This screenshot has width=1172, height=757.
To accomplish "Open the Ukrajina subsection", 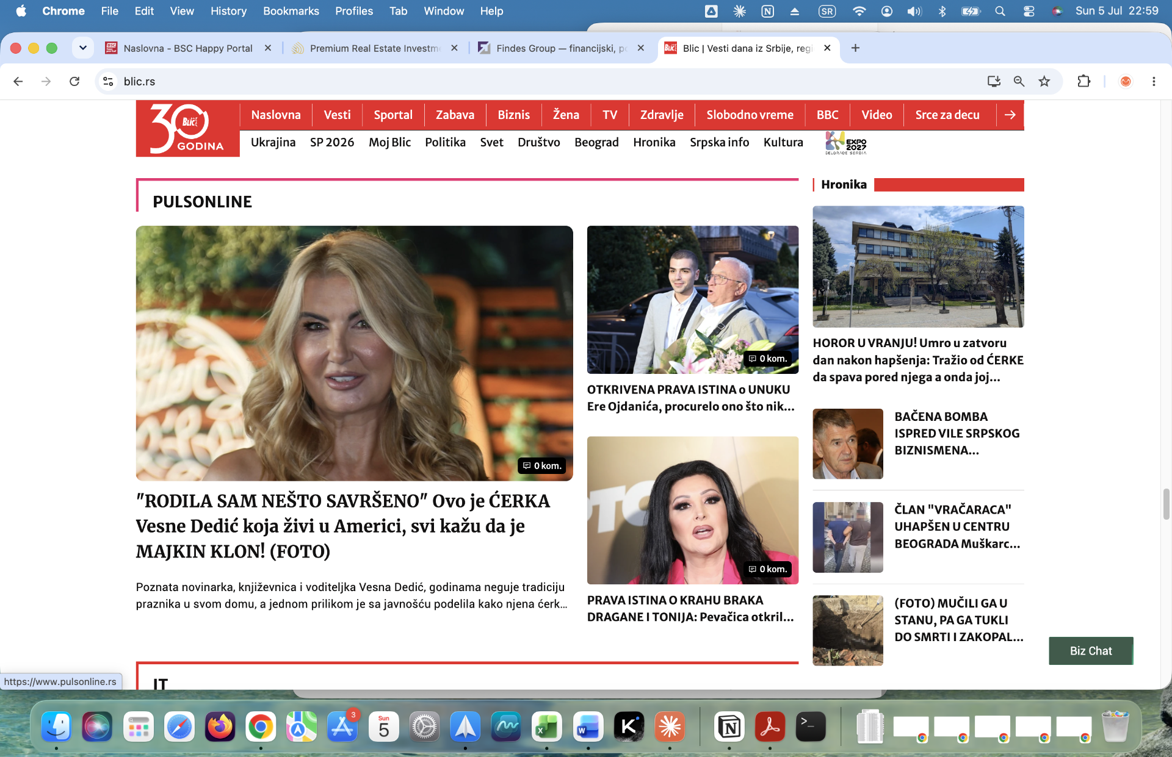I will point(273,142).
